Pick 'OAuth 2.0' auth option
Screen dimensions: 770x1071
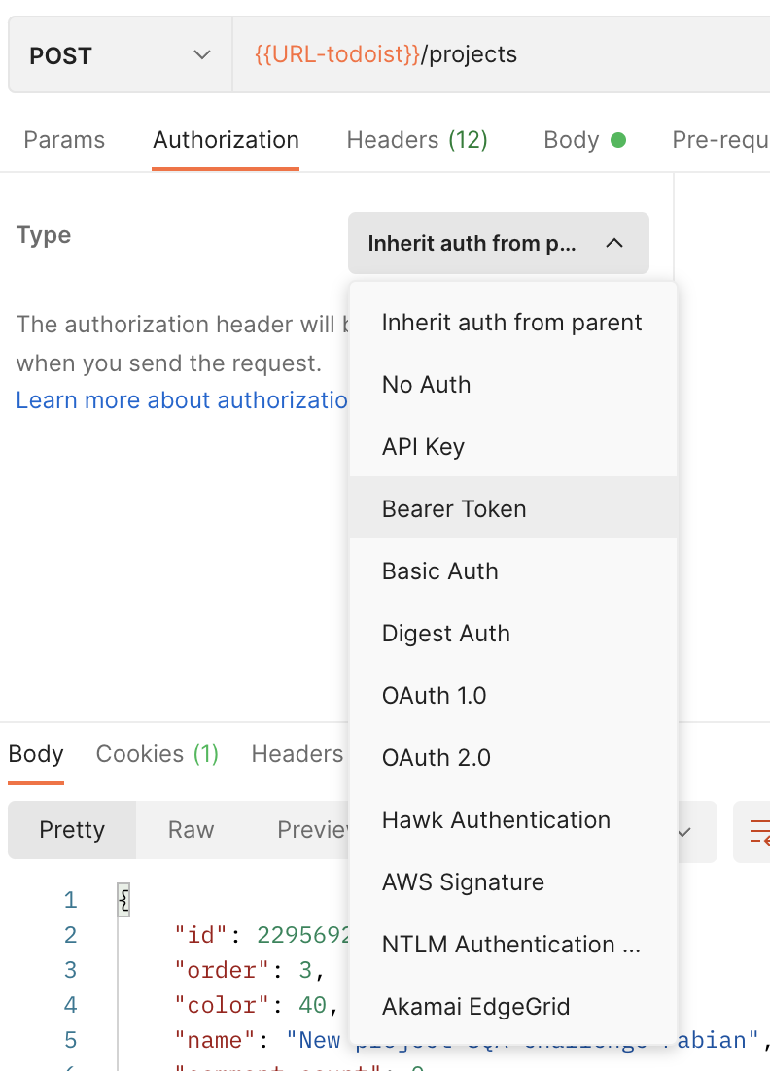[436, 757]
